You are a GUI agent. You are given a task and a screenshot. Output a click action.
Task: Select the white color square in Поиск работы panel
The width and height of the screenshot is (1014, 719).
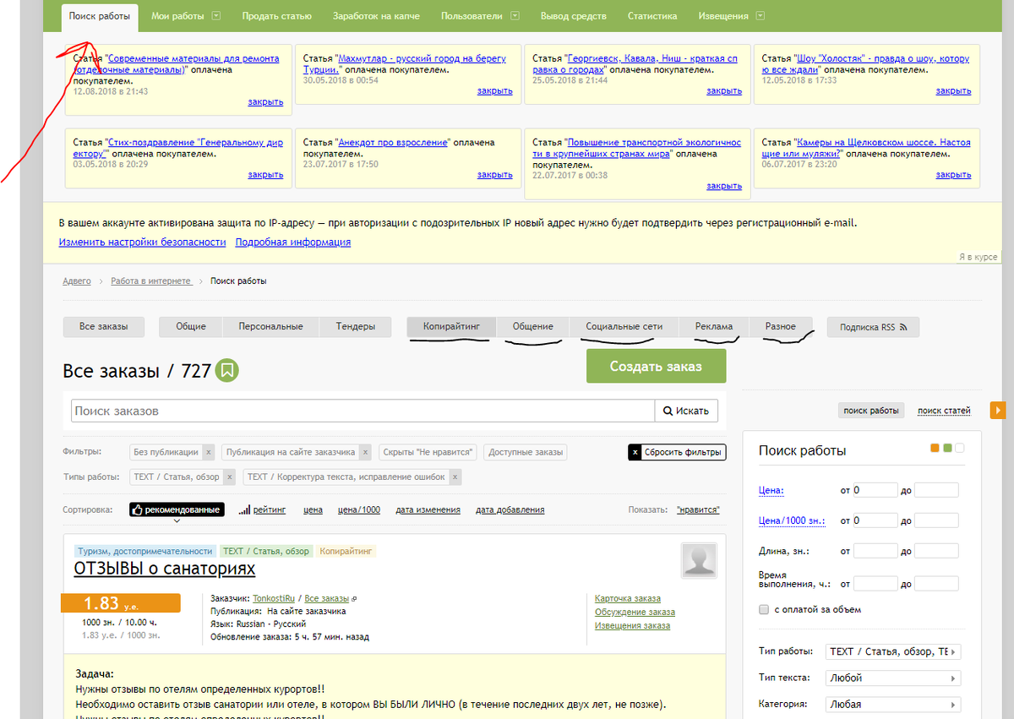[959, 448]
